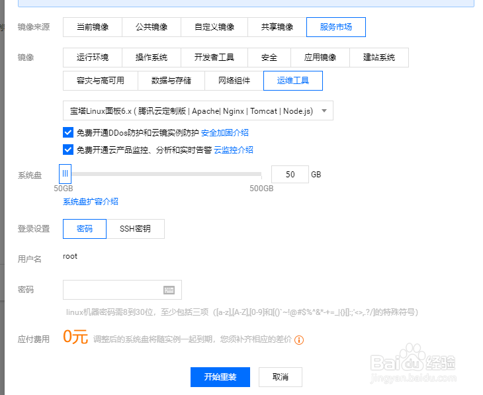The width and height of the screenshot is (483, 395).
Task: Choose 运行环境 image category
Action: click(x=93, y=58)
